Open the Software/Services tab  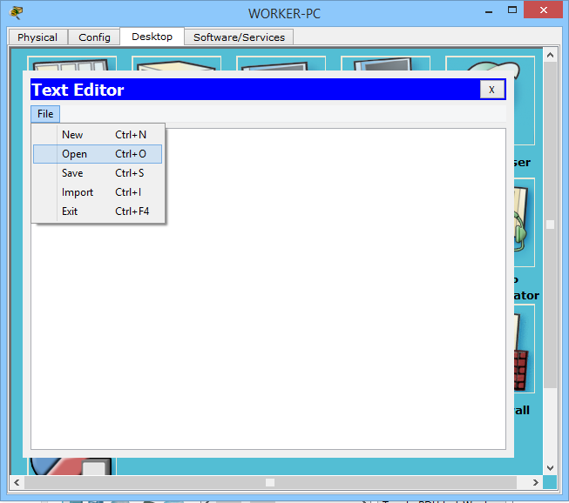[239, 37]
